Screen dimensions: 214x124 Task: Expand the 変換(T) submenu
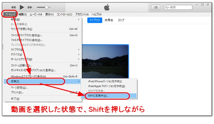[42, 81]
